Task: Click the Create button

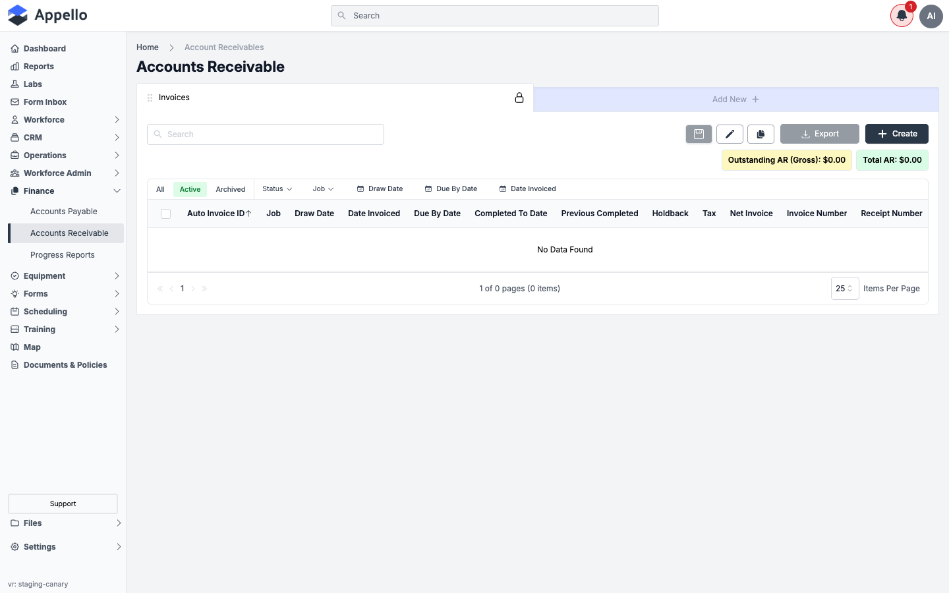Action: [896, 134]
